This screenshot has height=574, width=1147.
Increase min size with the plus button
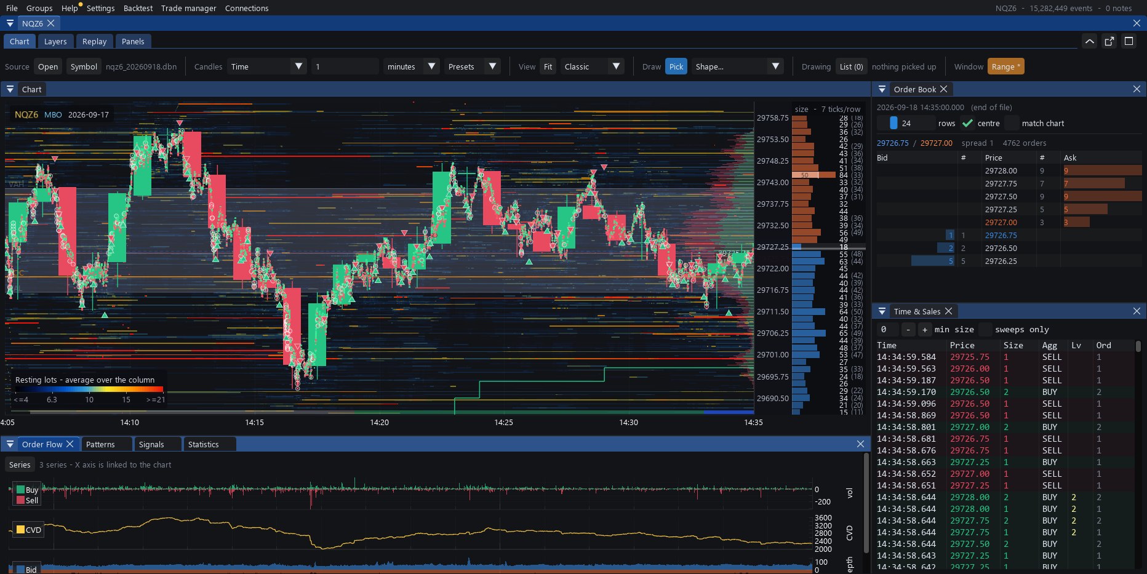[924, 330]
